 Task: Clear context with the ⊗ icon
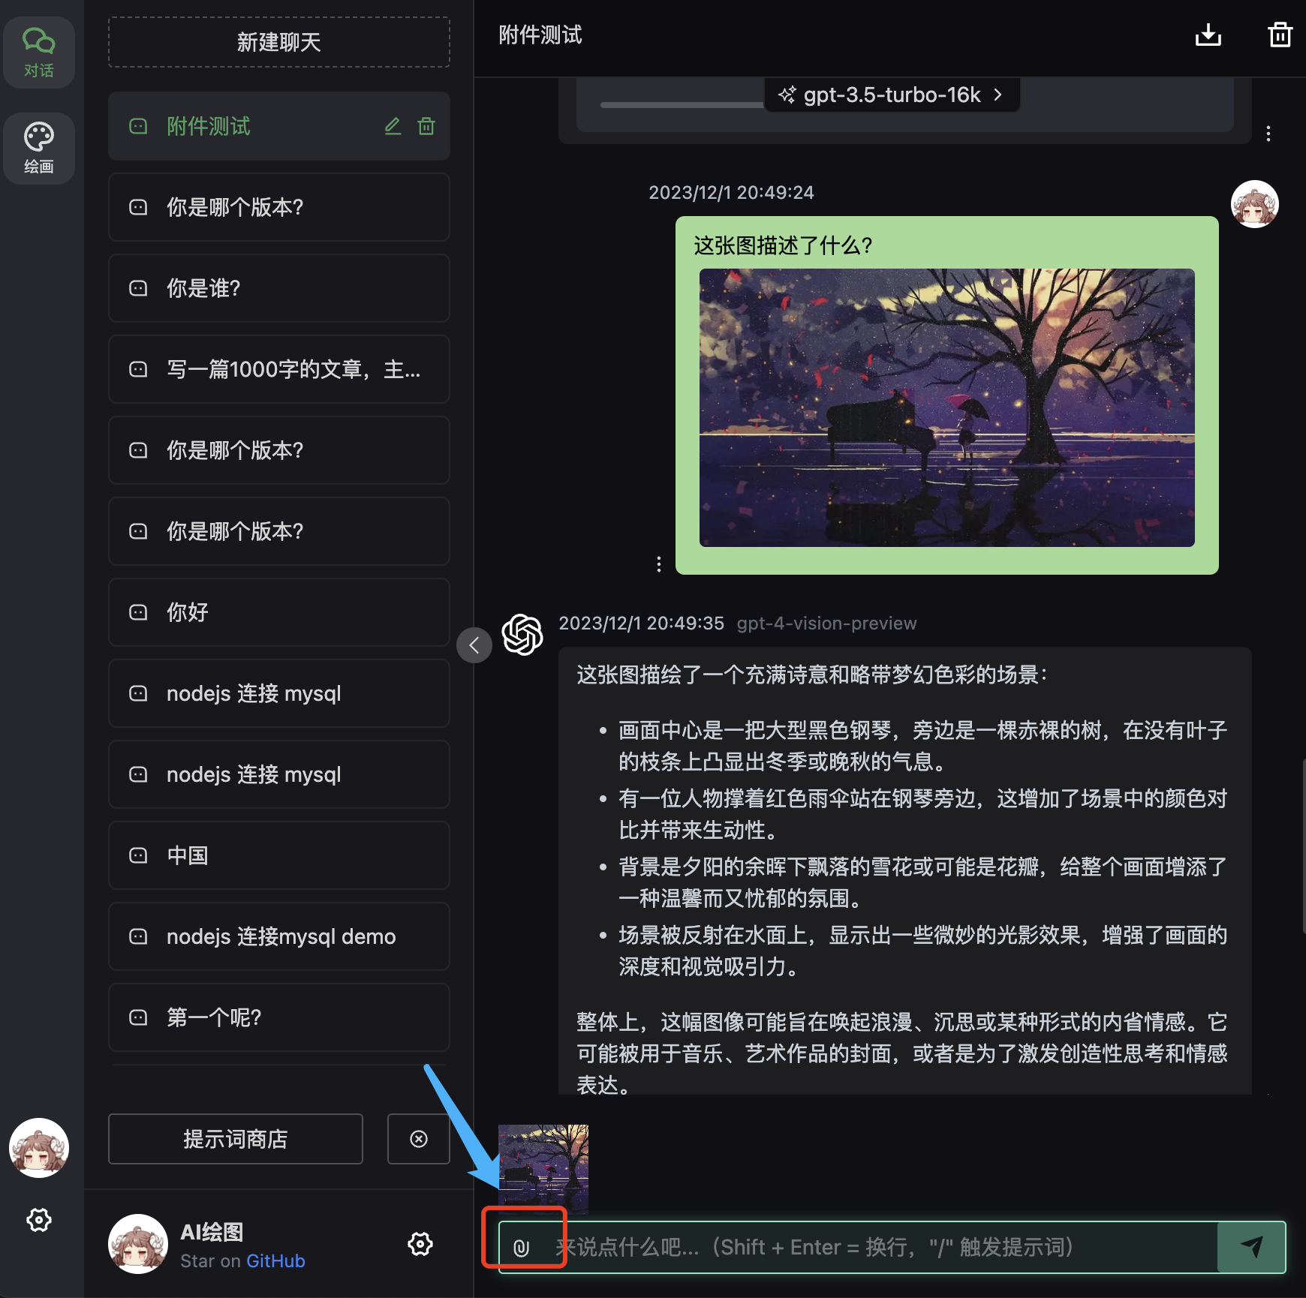[418, 1139]
